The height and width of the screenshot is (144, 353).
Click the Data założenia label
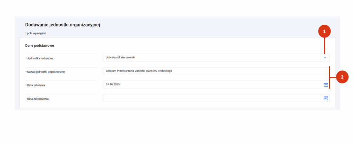tap(37, 85)
